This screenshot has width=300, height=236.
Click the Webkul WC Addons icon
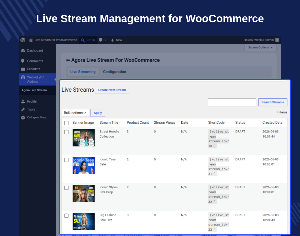tap(23, 77)
